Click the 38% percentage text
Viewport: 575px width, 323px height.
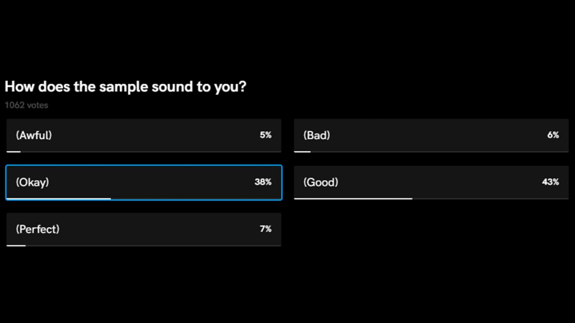pyautogui.click(x=263, y=182)
